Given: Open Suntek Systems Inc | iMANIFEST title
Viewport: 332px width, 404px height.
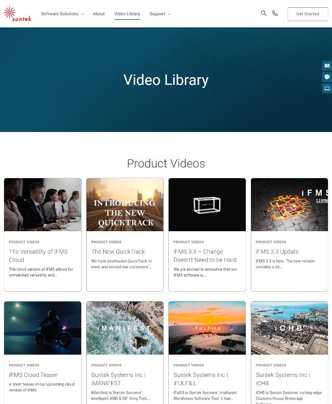Looking at the screenshot, I should click(118, 379).
